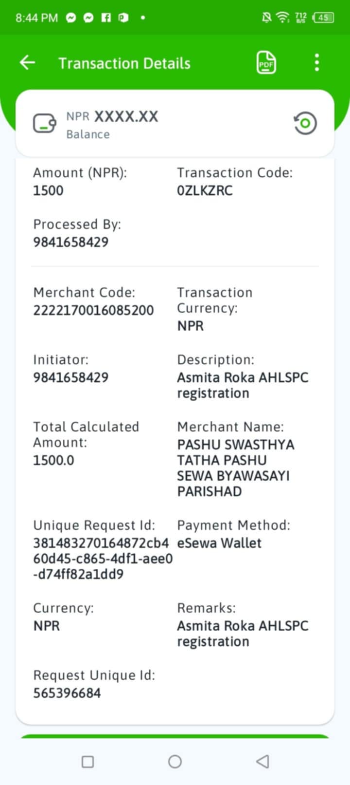This screenshot has width=350, height=785.
Task: Download transaction receipt as PDF
Action: coord(266,62)
